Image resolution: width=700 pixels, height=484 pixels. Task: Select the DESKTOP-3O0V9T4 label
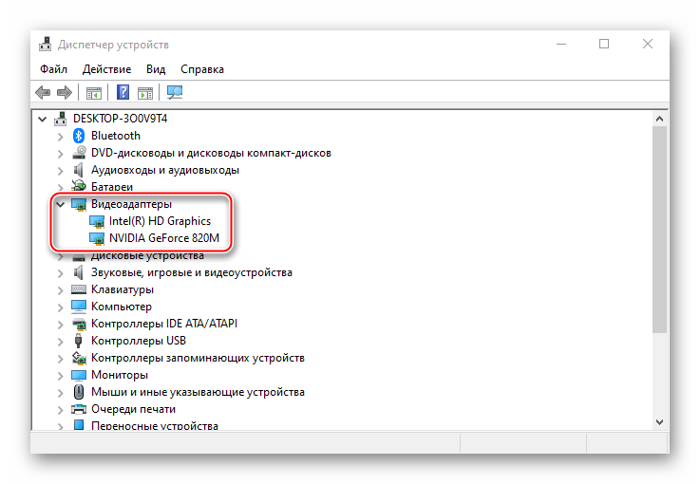click(120, 119)
